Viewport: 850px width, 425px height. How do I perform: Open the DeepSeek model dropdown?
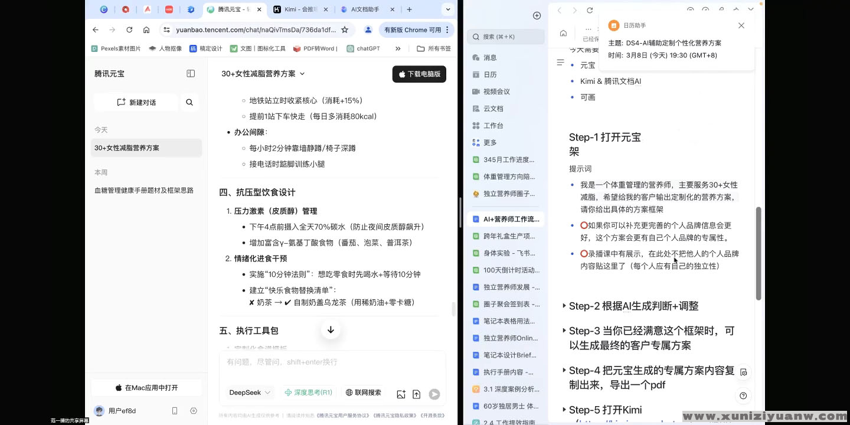[250, 393]
